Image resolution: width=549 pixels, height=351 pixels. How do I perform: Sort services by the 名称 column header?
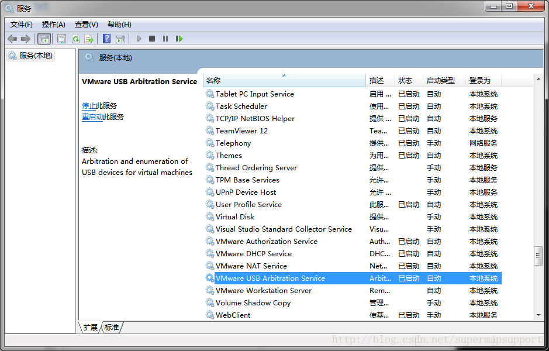284,81
